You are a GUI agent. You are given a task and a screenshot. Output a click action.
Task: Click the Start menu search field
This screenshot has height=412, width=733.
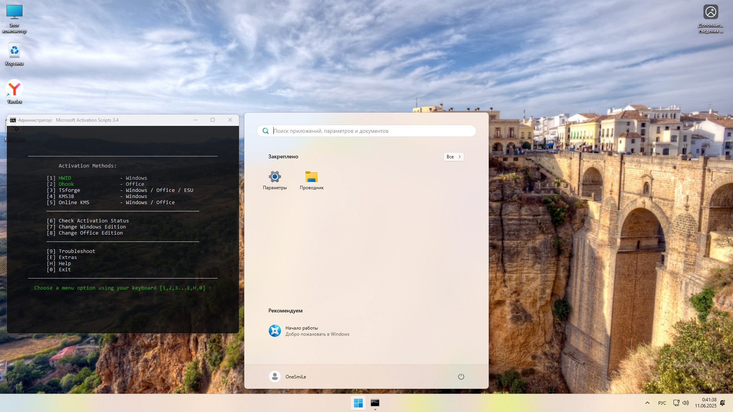(366, 131)
